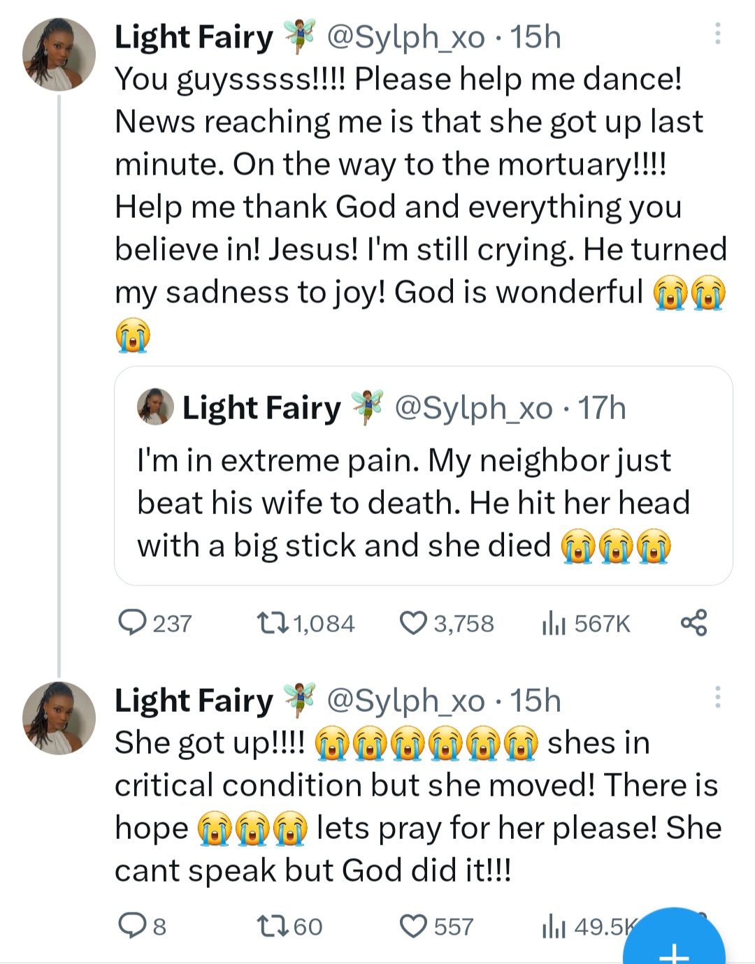Open @Sylph_xo handle on first tweet
755x964 pixels.
click(x=405, y=37)
